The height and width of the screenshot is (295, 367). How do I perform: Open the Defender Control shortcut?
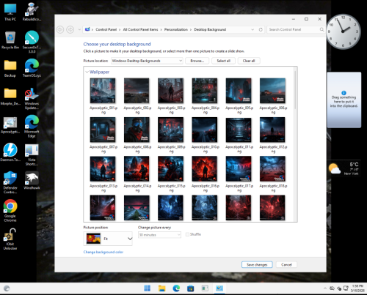(x=10, y=182)
